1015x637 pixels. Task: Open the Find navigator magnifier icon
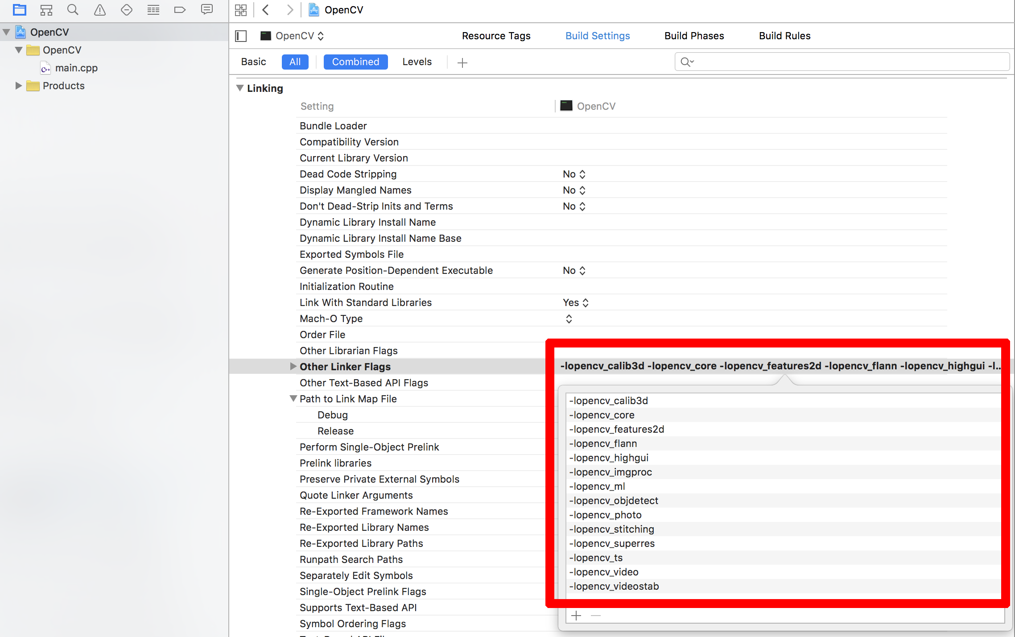point(73,9)
